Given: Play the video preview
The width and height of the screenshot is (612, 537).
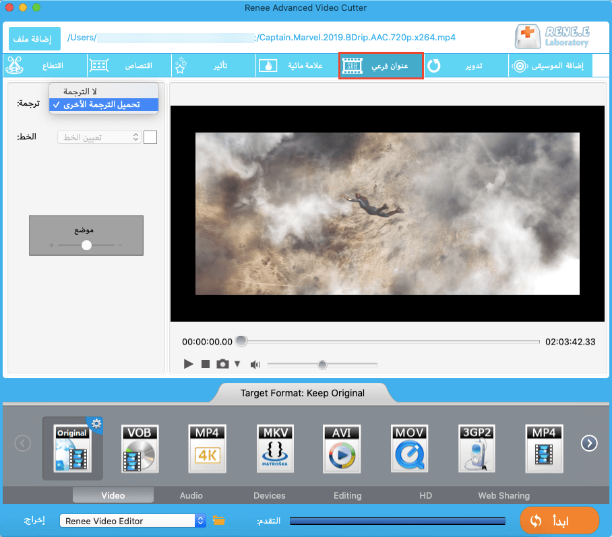Looking at the screenshot, I should coord(189,364).
